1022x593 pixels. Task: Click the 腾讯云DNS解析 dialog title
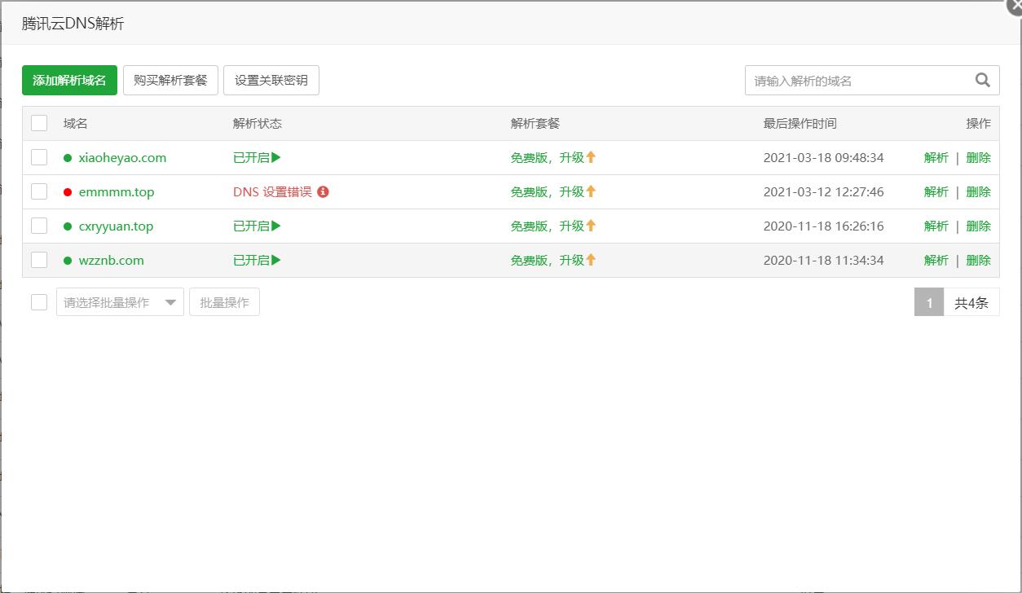(73, 24)
